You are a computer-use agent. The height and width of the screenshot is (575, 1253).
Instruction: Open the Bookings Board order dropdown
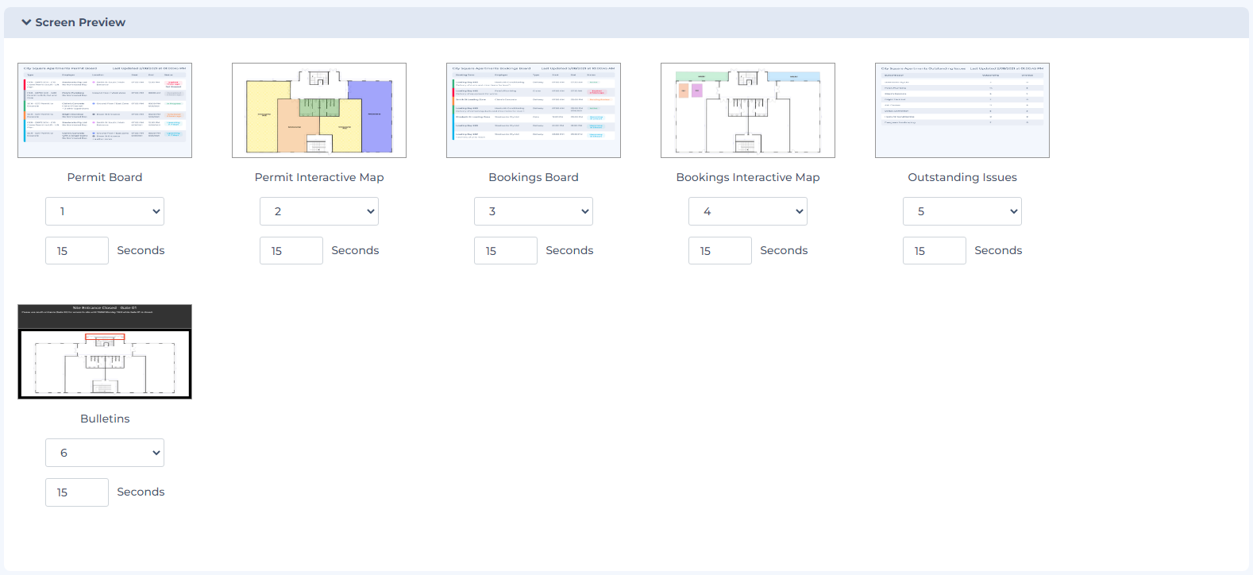[534, 211]
